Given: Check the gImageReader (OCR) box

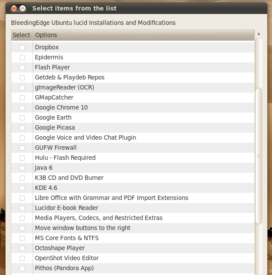Looking at the screenshot, I should click(22, 88).
